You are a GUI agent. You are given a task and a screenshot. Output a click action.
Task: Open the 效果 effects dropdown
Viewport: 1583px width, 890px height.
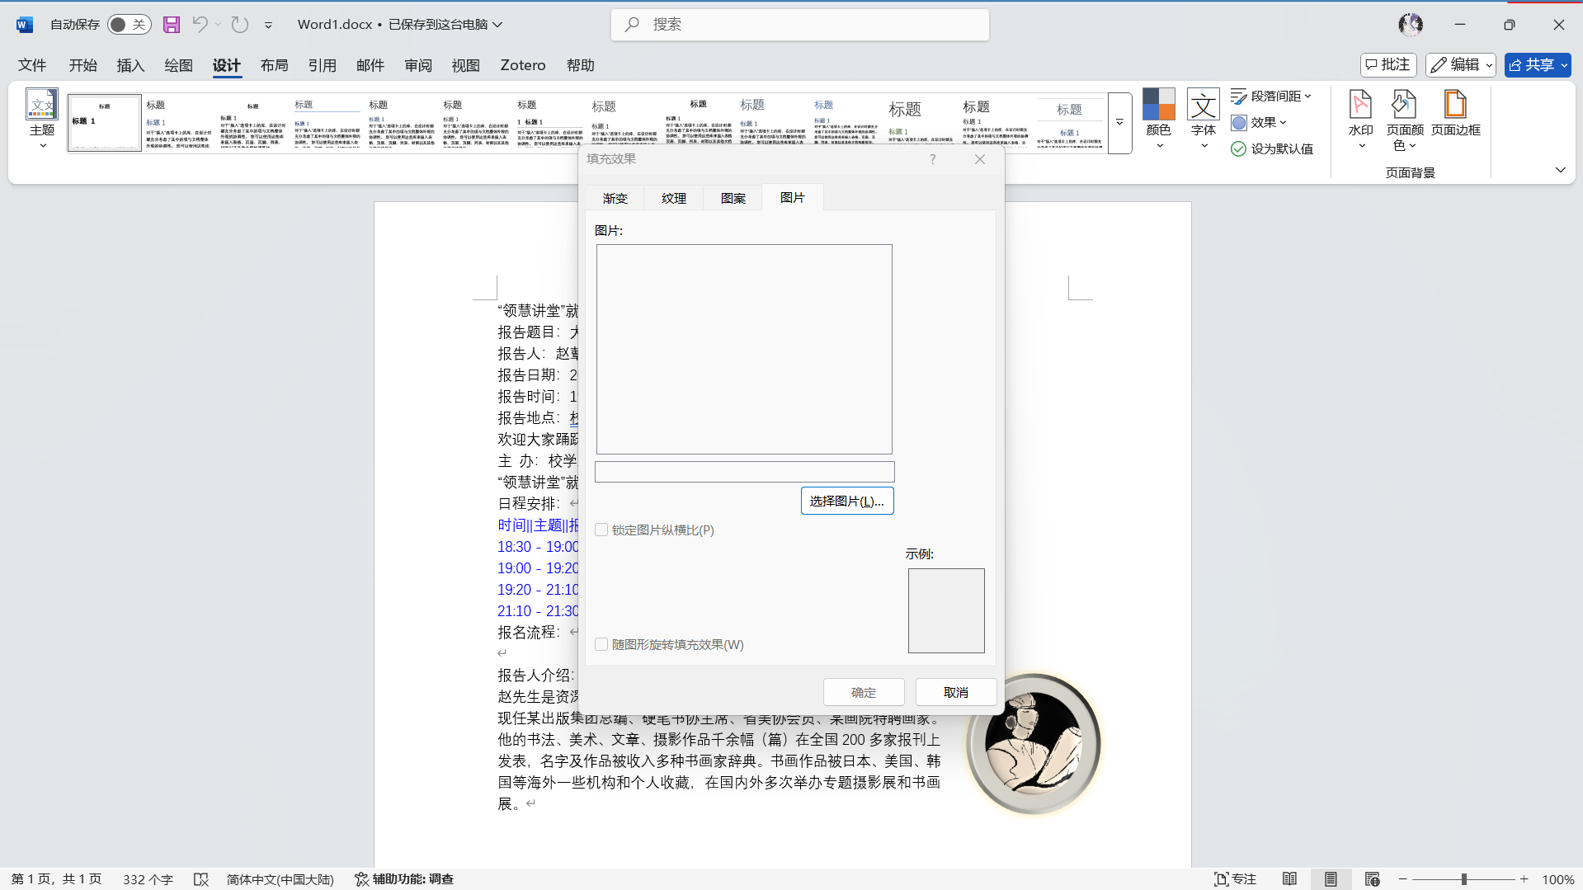tap(1259, 123)
